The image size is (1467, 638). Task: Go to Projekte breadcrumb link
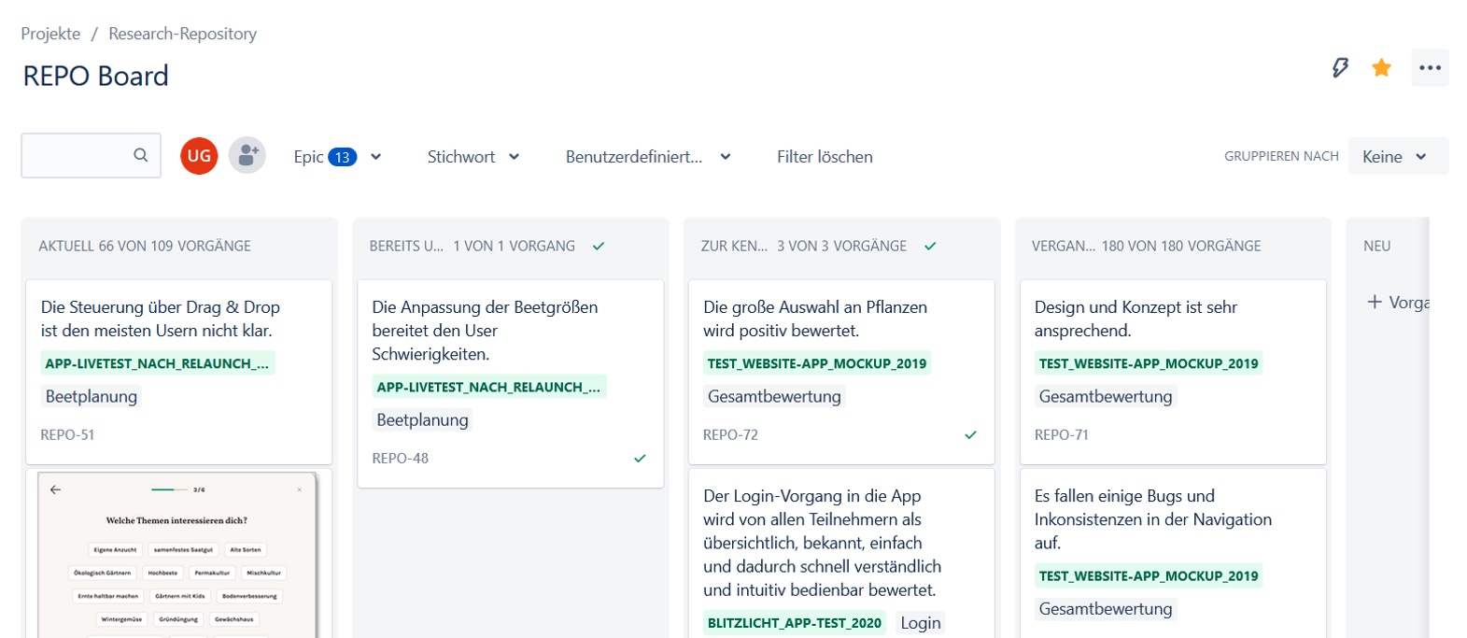(x=50, y=34)
